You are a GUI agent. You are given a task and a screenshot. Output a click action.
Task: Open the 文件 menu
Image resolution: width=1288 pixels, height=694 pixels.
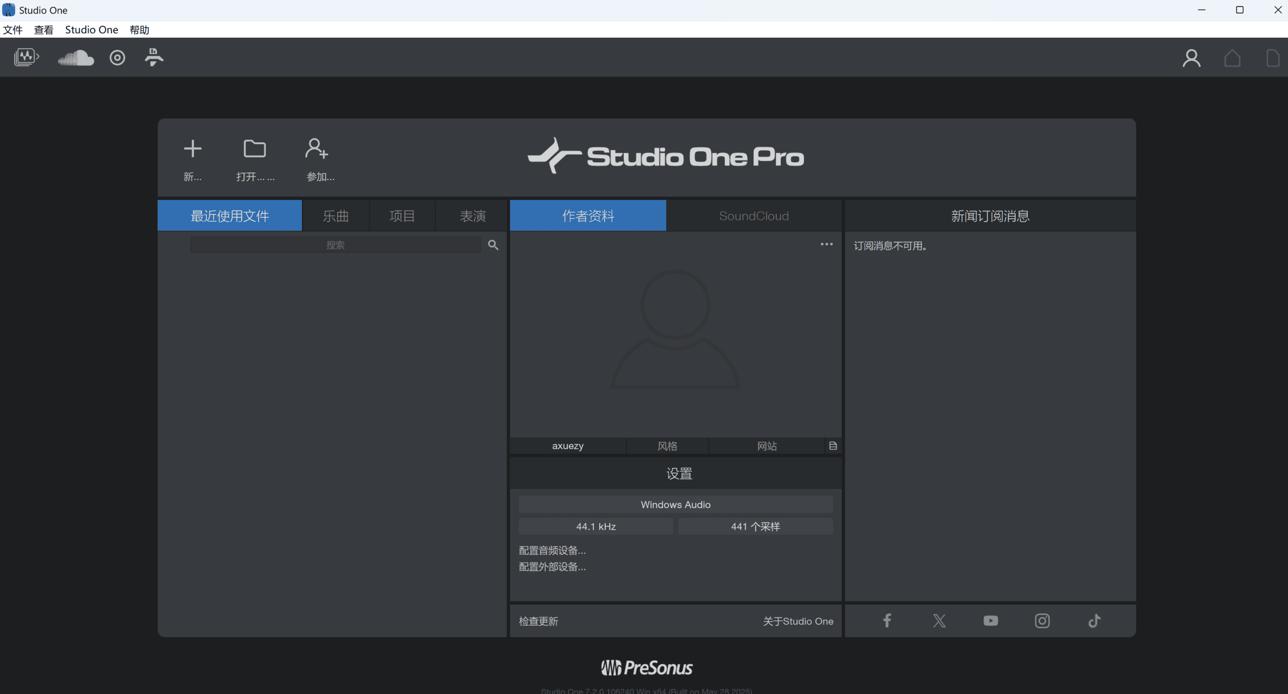[13, 30]
